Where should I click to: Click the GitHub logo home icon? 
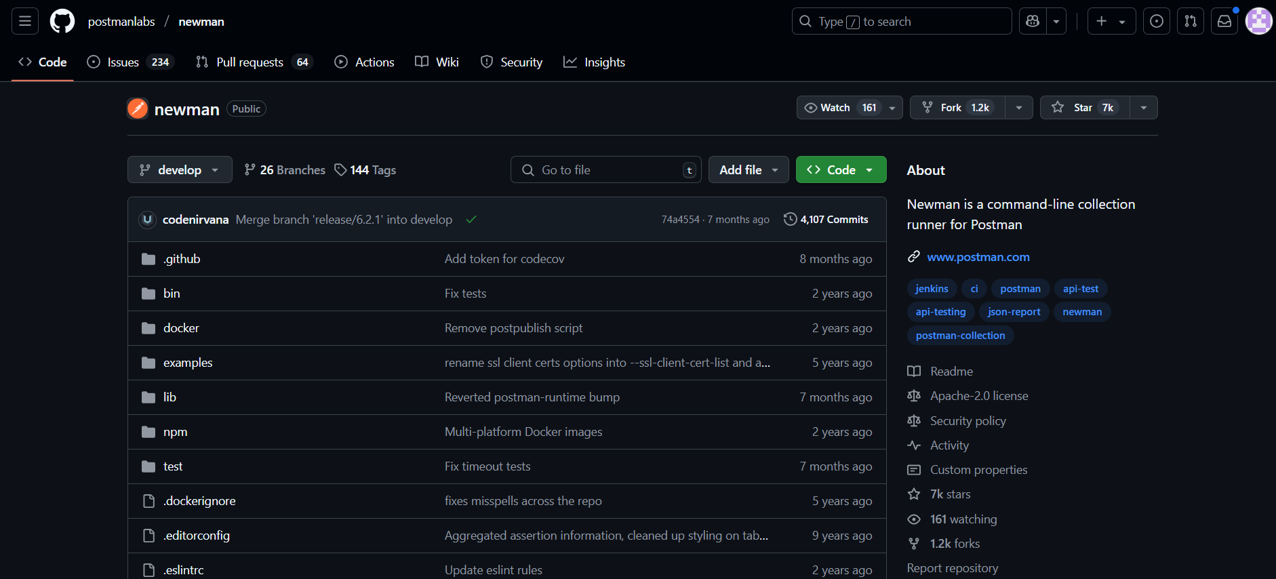pos(62,22)
